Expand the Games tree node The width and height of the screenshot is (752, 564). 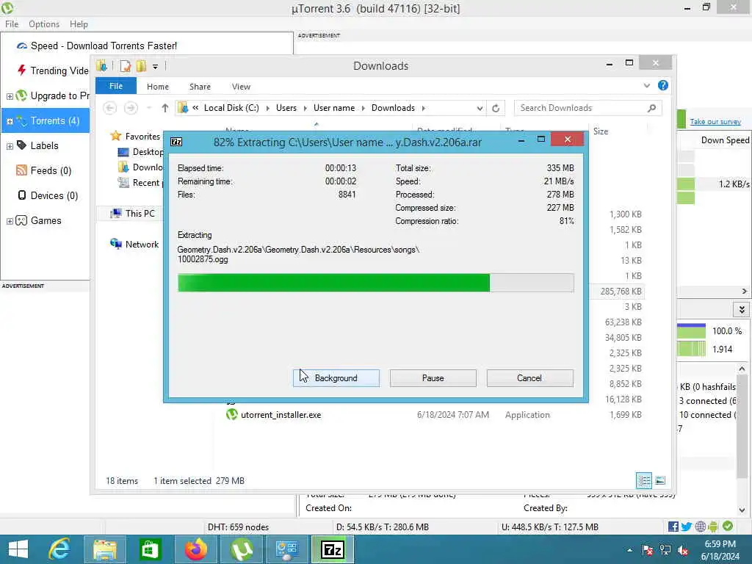(10, 220)
